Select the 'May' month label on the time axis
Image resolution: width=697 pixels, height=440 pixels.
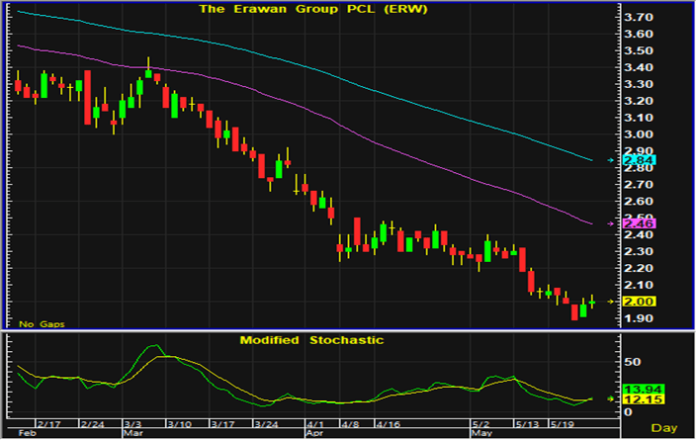[x=482, y=433]
